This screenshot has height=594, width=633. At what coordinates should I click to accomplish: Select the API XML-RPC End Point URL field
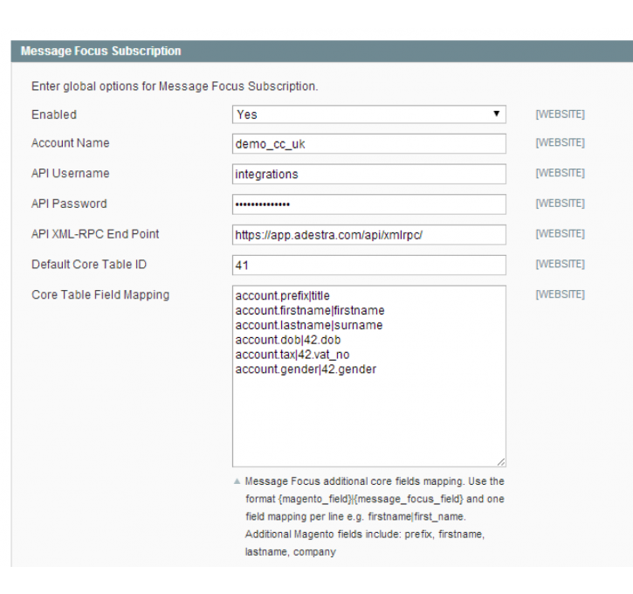click(368, 235)
